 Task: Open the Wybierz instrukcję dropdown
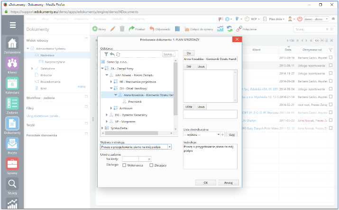point(169,147)
